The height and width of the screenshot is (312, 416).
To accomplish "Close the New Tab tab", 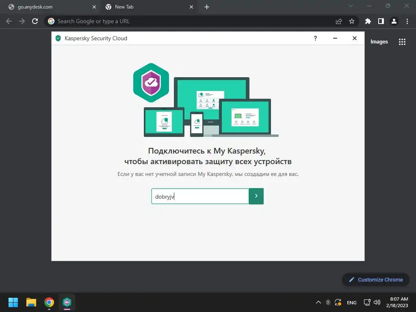I will click(x=191, y=7).
